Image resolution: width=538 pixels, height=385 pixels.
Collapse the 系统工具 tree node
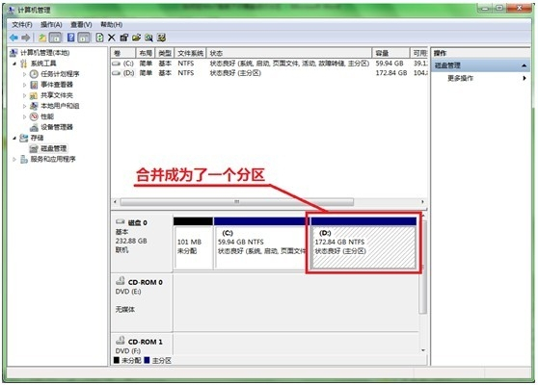[14, 64]
